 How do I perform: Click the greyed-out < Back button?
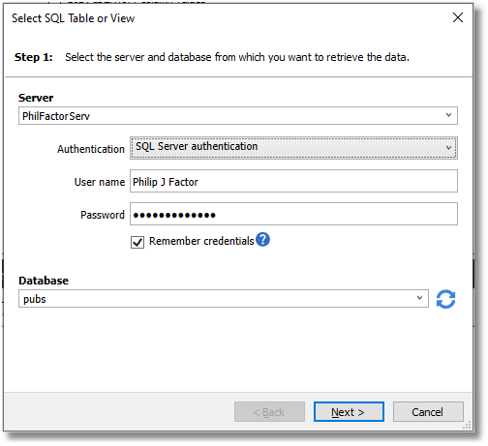269,412
